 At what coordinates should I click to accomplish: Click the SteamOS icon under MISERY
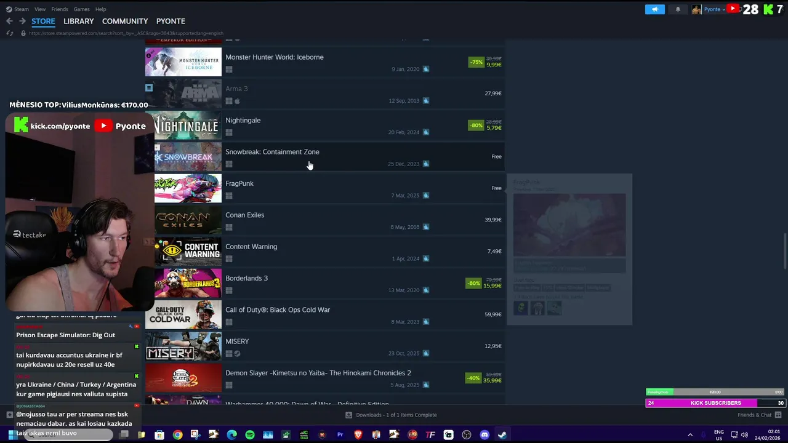pos(237,354)
